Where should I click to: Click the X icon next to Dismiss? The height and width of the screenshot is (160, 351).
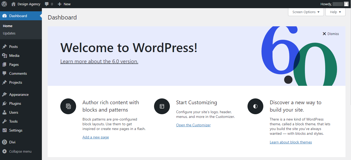324,34
